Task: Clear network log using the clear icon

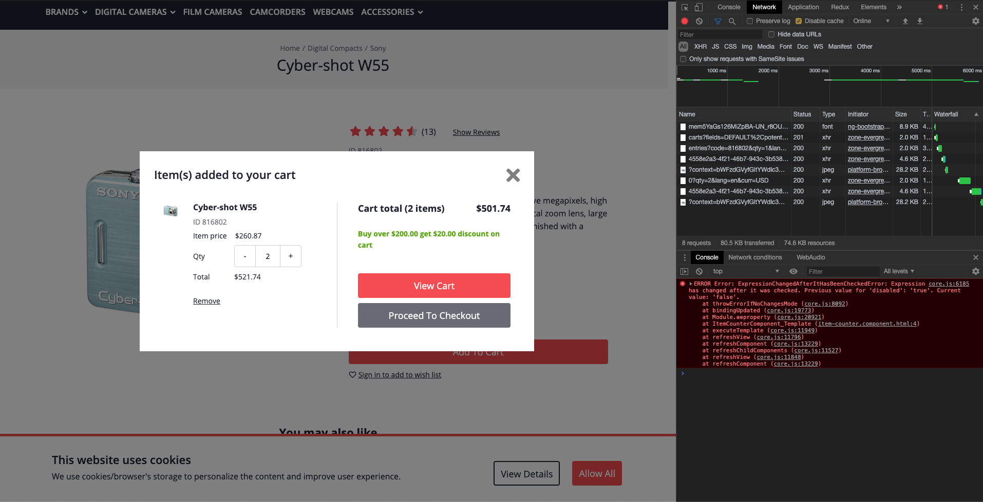Action: 700,21
